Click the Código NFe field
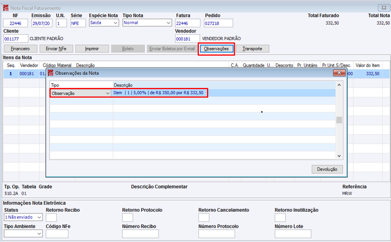This screenshot has height=242, width=391. 57,234
